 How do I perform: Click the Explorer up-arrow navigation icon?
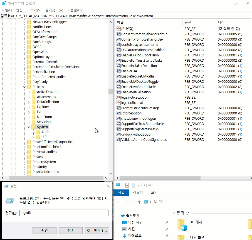click(x=139, y=202)
